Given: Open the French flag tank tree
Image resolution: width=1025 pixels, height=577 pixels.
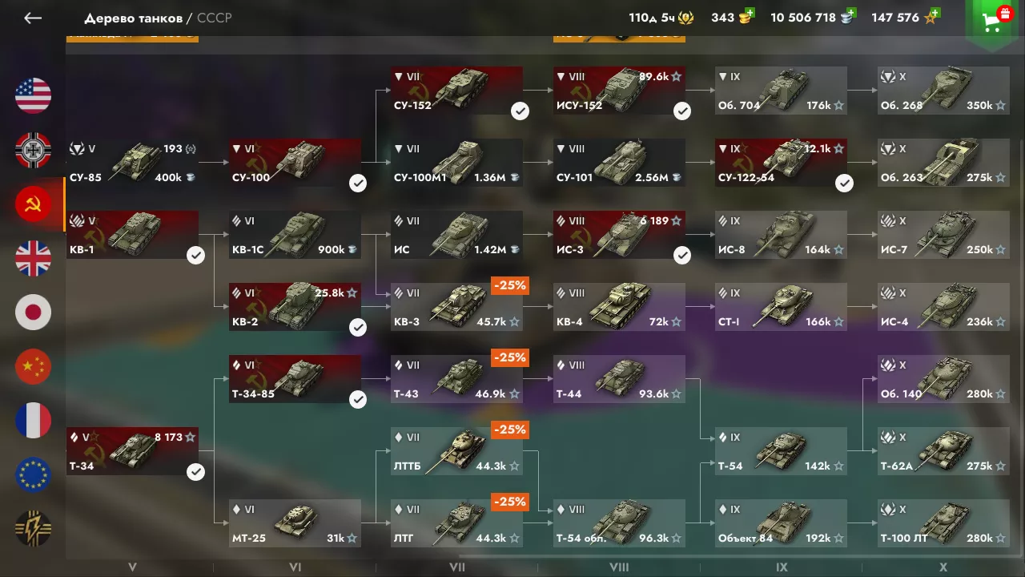Looking at the screenshot, I should [x=33, y=420].
